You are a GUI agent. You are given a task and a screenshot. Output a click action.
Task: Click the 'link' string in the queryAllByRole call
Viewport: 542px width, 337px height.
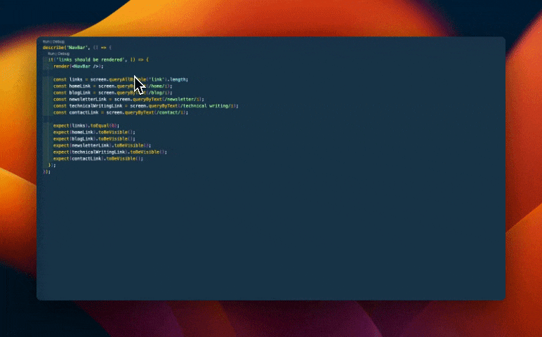[x=157, y=79]
